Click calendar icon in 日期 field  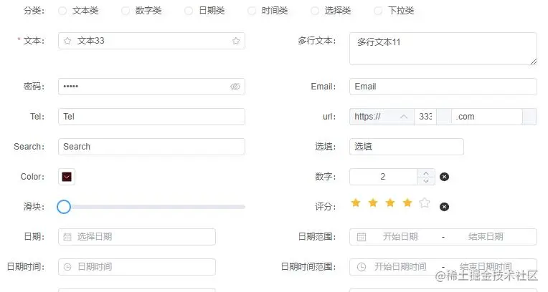[67, 237]
